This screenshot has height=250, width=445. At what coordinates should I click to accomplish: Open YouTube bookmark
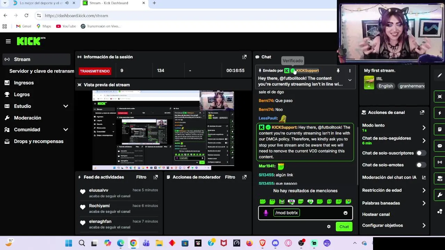pyautogui.click(x=66, y=26)
